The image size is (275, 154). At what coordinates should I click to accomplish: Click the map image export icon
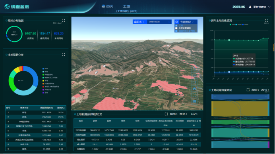[194, 102]
